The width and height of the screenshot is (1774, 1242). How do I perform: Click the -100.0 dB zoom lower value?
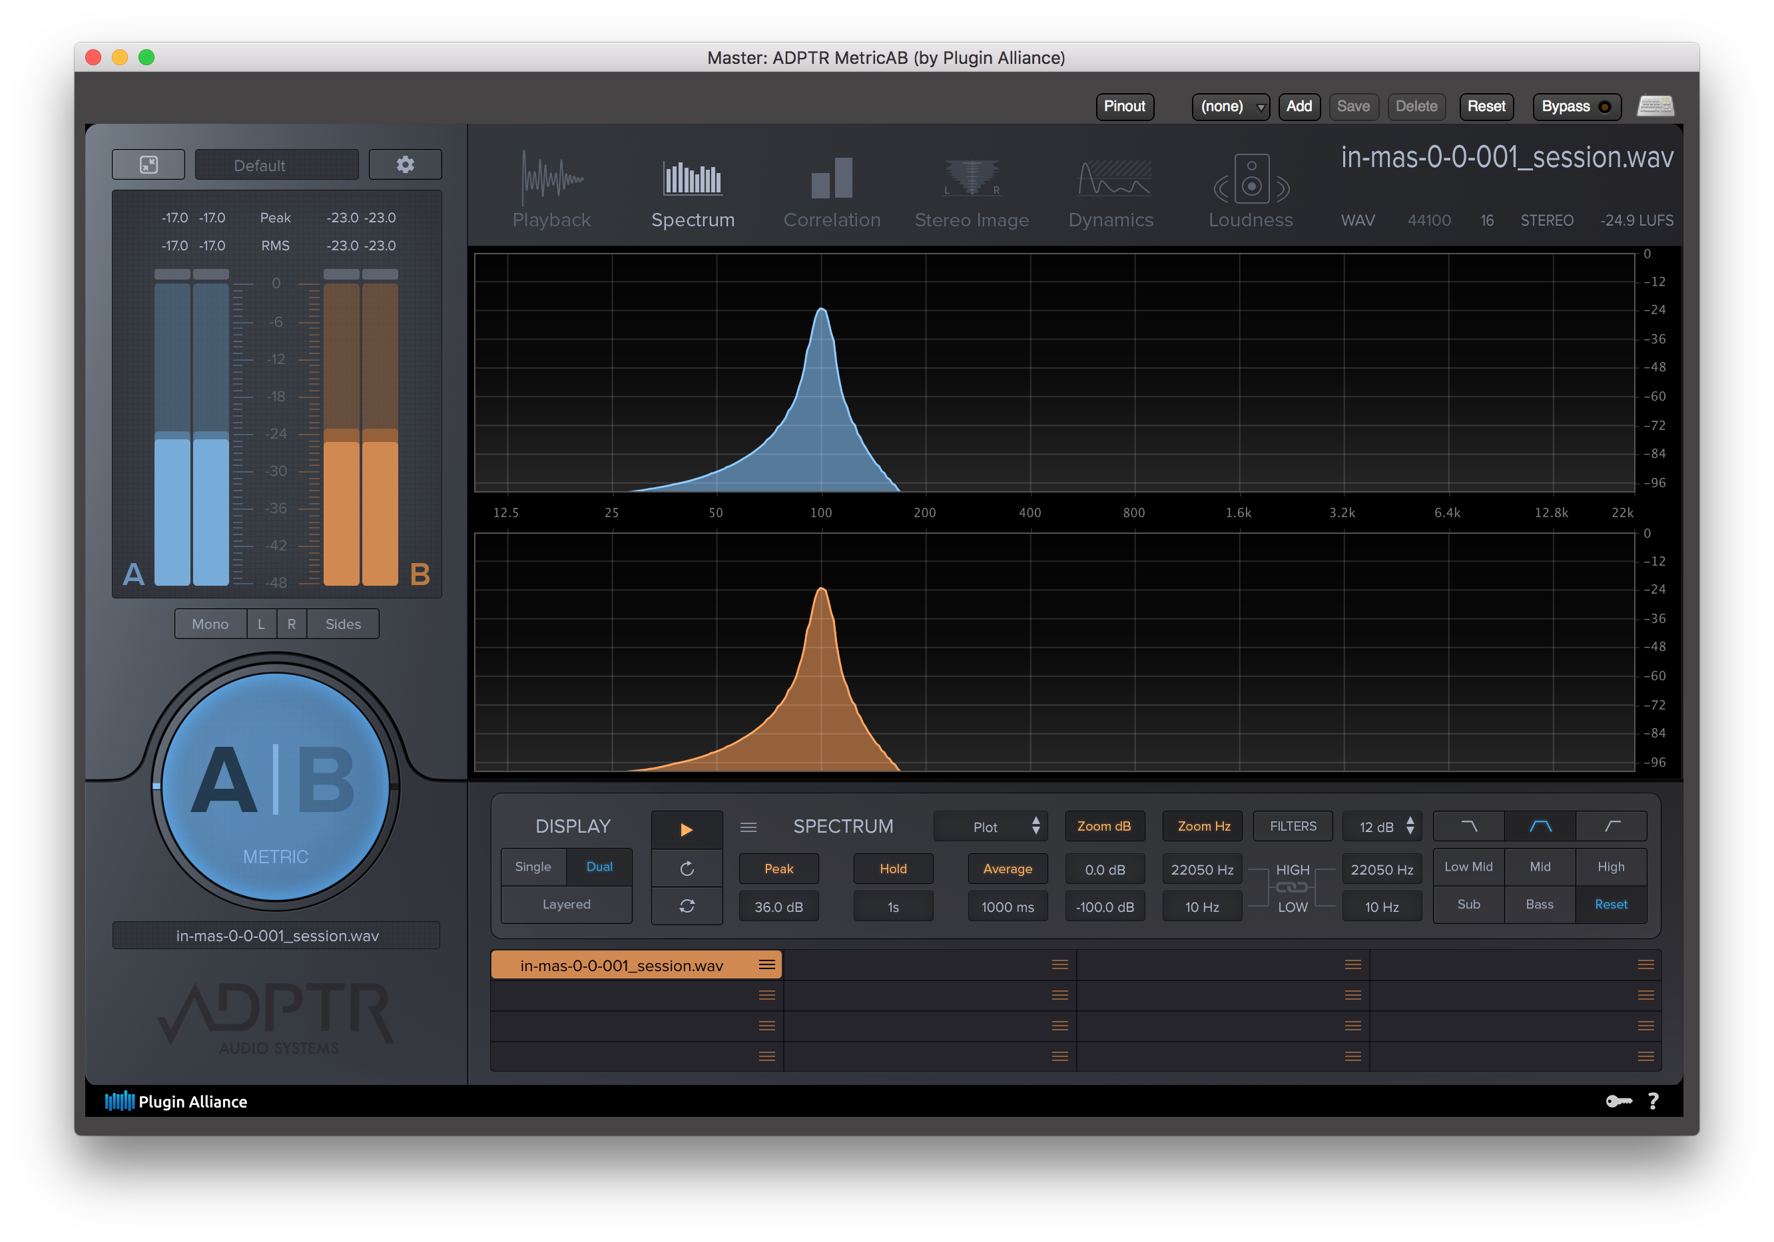click(x=1105, y=907)
